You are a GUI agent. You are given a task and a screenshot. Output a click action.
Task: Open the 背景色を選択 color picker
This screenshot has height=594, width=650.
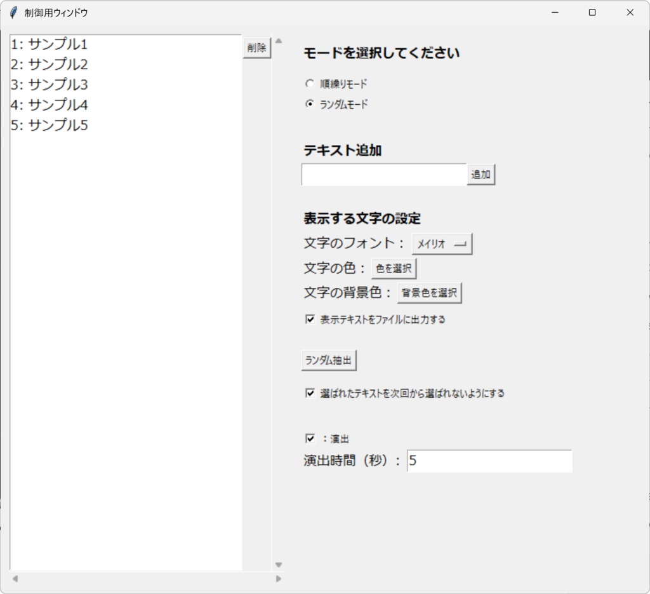(x=429, y=292)
